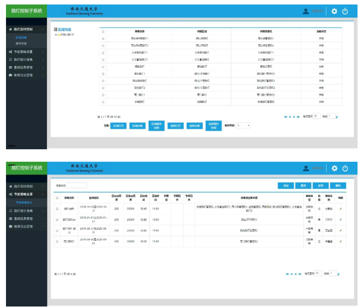Click the 删除 delete button
Viewport: 362px width, 308px height.
coord(338,186)
